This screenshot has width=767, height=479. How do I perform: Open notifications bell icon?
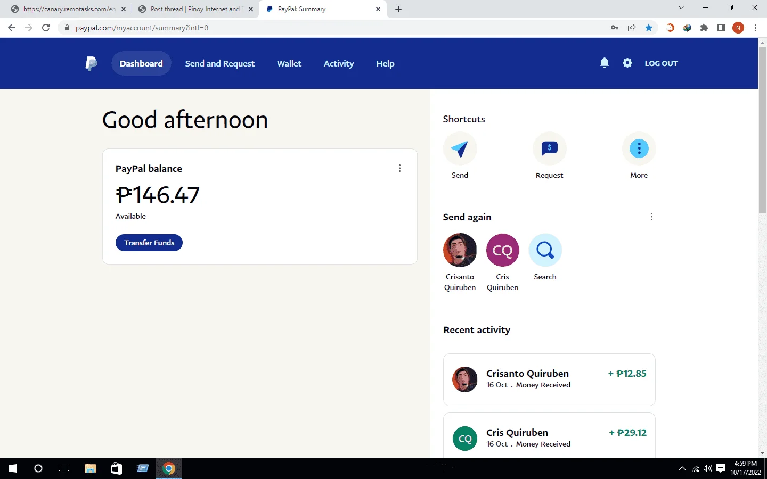[604, 63]
